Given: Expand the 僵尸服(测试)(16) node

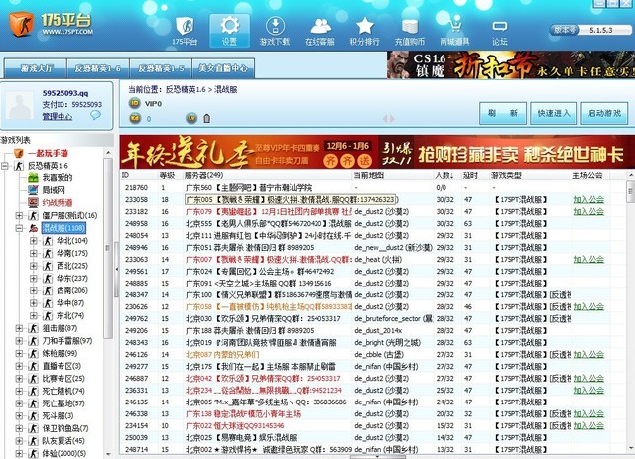Looking at the screenshot, I should (19, 216).
